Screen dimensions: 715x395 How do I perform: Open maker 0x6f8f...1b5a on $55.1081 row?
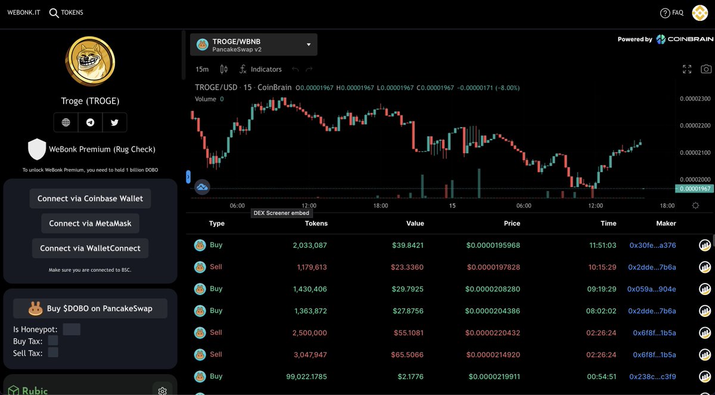pos(655,332)
